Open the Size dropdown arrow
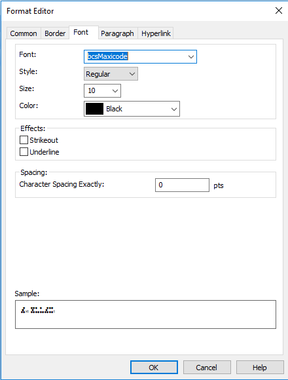Image resolution: width=288 pixels, height=380 pixels. [x=115, y=91]
